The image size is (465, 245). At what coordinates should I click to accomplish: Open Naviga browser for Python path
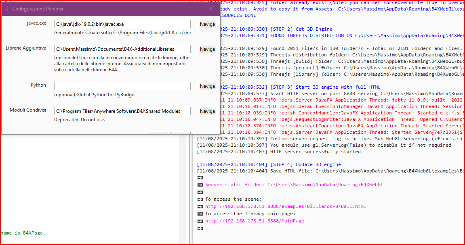click(207, 86)
